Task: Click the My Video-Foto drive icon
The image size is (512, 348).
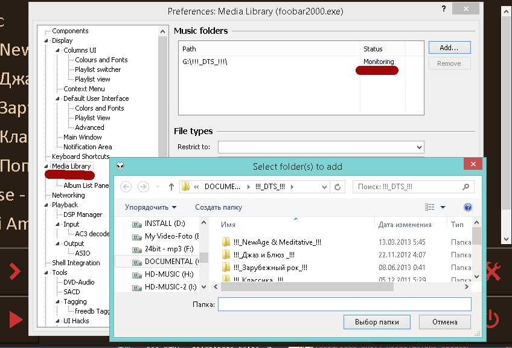Action: coord(136,237)
